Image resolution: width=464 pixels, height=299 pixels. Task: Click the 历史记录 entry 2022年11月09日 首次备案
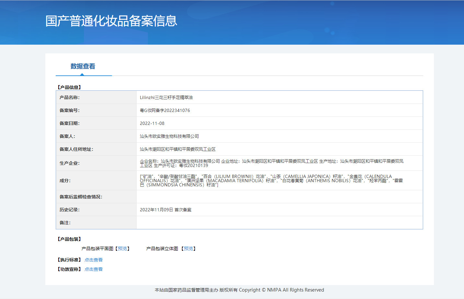click(165, 210)
